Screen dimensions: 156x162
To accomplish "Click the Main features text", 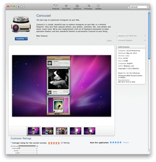I will (42, 36).
